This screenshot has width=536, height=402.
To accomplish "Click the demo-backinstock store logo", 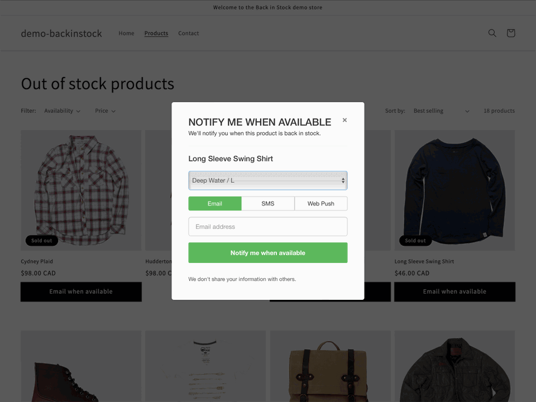I will [61, 33].
